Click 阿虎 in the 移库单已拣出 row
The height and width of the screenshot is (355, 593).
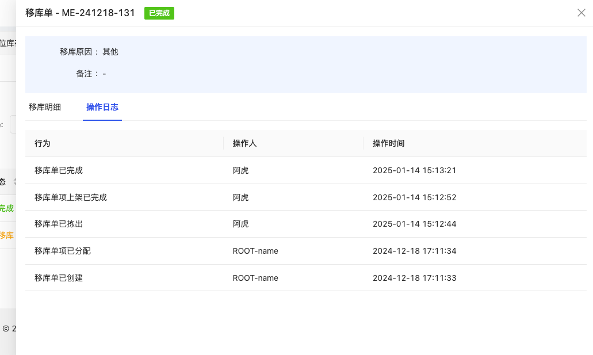[240, 224]
